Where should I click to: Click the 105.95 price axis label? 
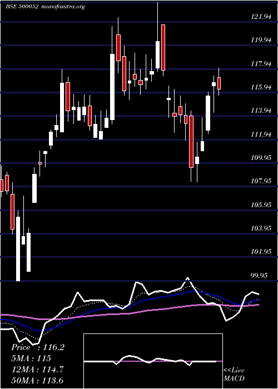pyautogui.click(x=261, y=205)
